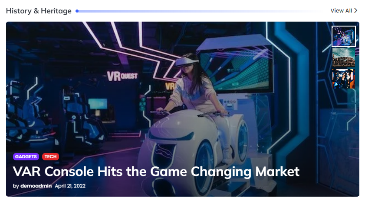Click the white VR headset on the rider
Screen dimensions: 365x204
pos(187,62)
